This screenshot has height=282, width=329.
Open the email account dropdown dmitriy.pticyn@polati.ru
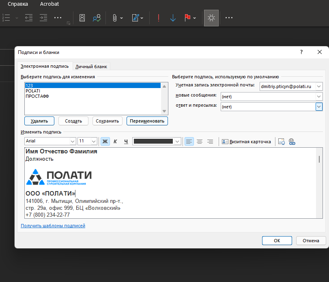tap(319, 86)
